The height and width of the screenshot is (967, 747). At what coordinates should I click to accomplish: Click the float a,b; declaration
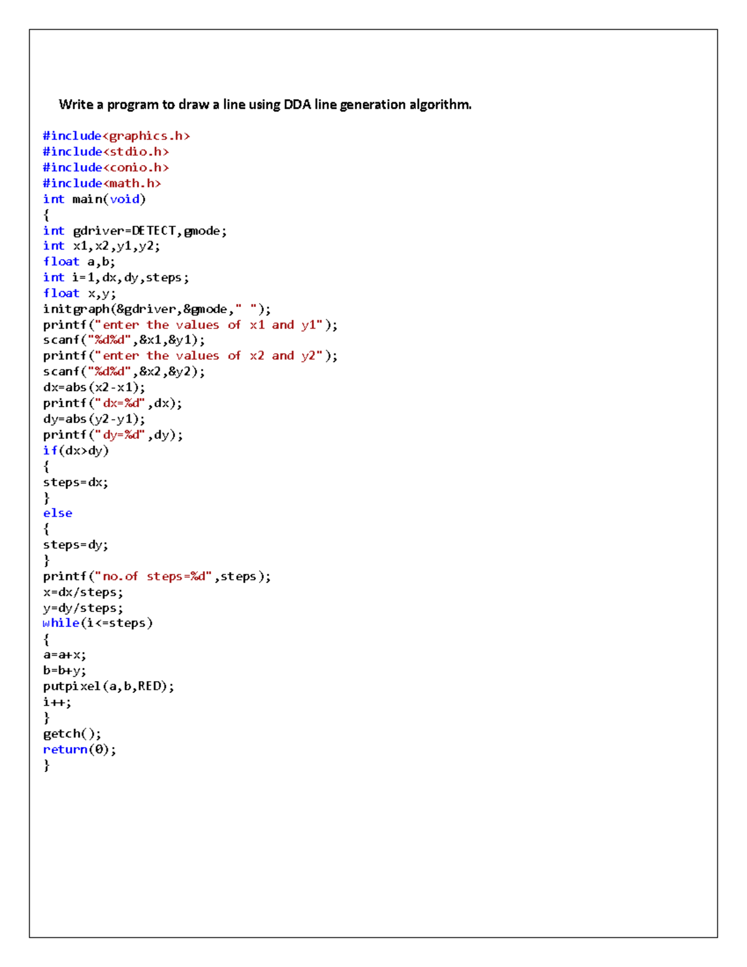click(x=78, y=262)
